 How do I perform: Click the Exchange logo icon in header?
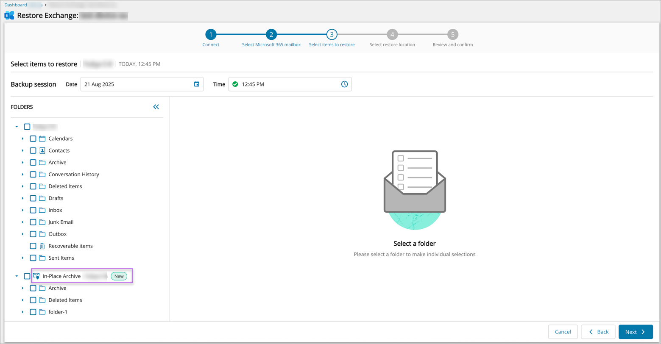[9, 16]
